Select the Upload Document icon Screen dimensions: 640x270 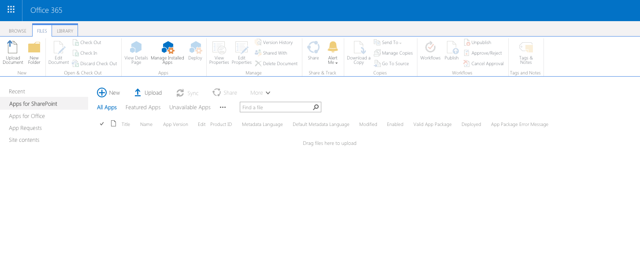[13, 51]
